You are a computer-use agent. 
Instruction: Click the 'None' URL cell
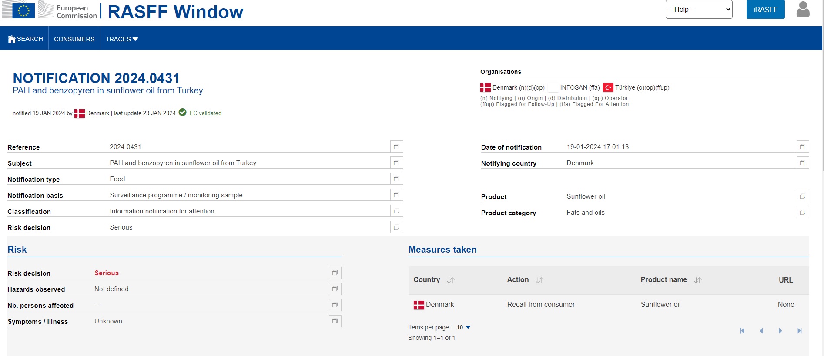[x=786, y=305]
